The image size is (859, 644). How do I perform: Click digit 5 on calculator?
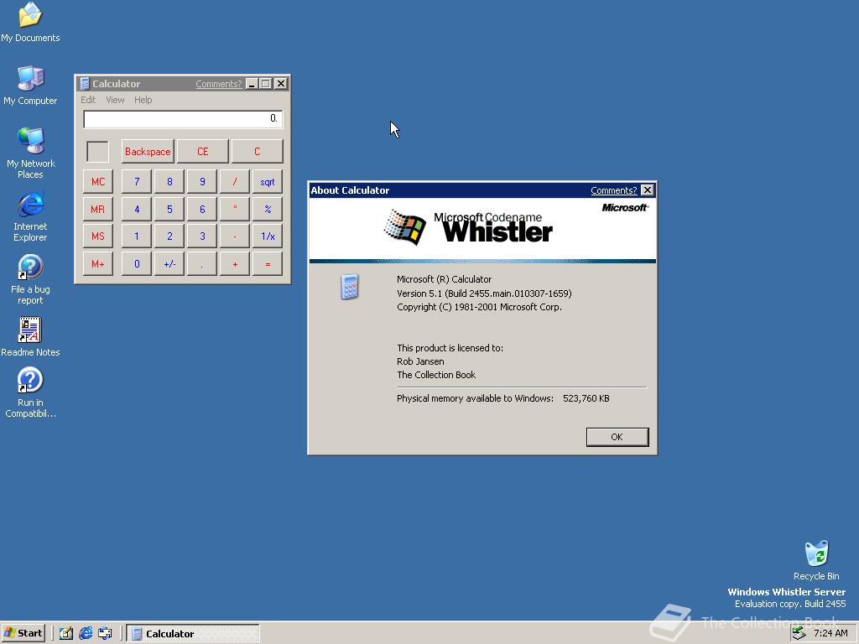169,209
